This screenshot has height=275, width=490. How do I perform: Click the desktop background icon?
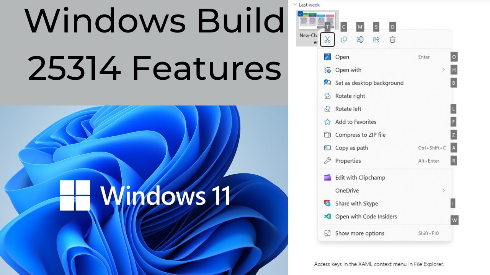(327, 82)
